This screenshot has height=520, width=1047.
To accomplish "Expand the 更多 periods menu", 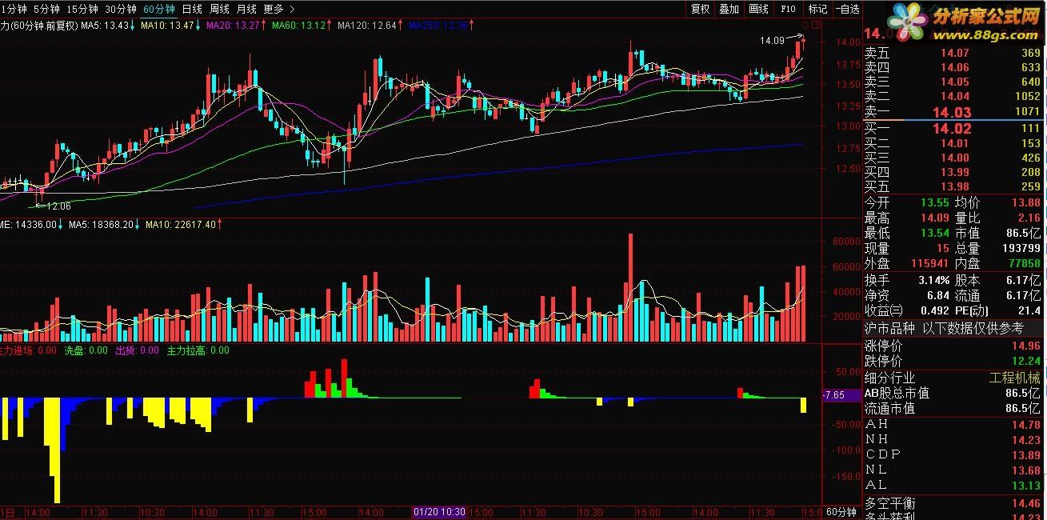I will click(278, 9).
